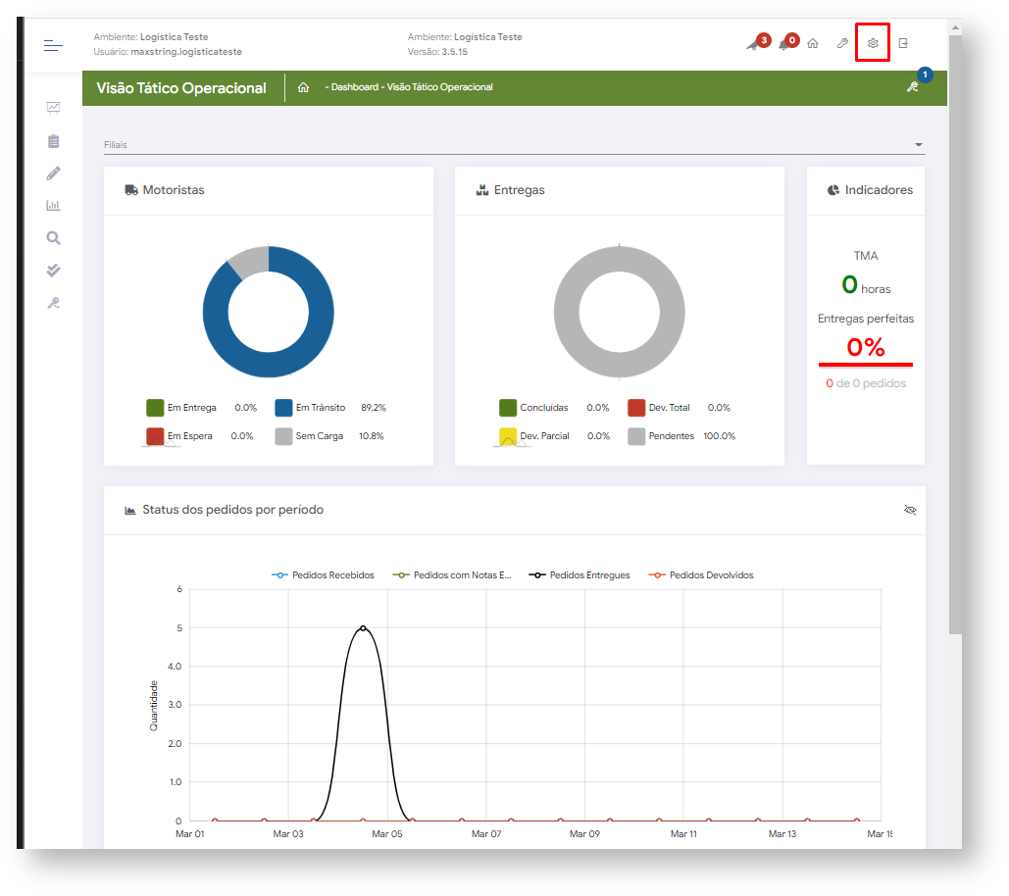Expand the hamburger side menu
This screenshot has height=896, width=1009.
pos(53,45)
